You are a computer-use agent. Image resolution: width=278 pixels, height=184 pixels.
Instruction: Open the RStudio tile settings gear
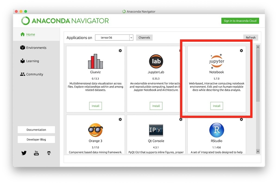pos(241,119)
